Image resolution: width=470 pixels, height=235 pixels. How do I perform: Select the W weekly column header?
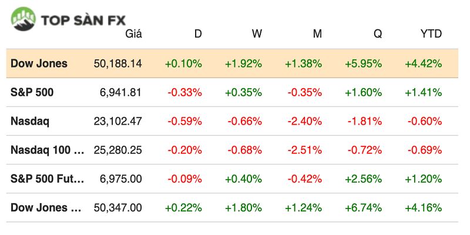point(257,34)
